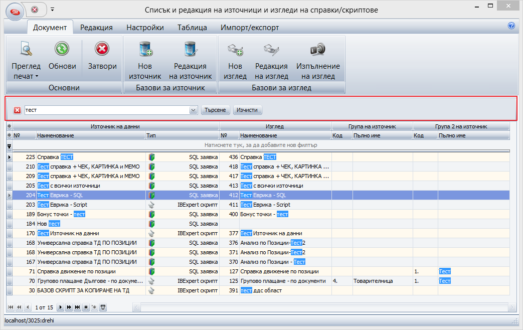This screenshot has height=330, width=523.
Task: Open the Импорт/експорт tab
Action: tap(250, 28)
